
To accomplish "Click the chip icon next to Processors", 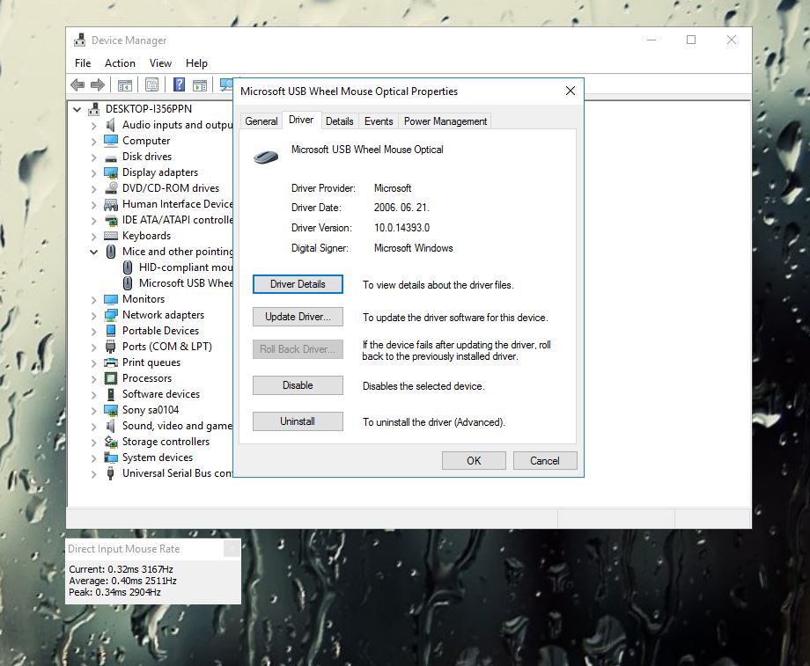I will point(111,378).
